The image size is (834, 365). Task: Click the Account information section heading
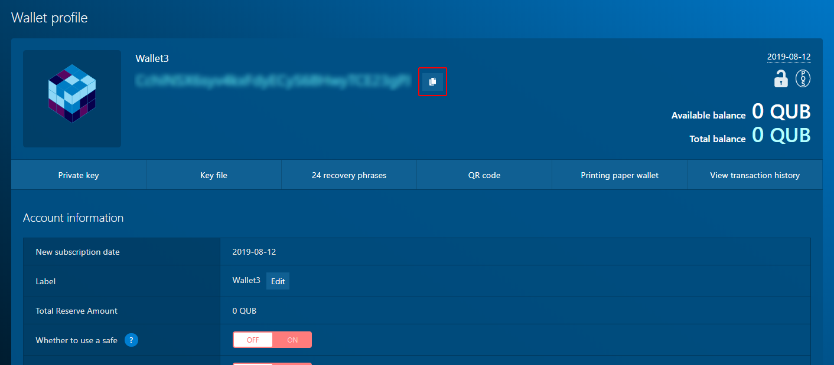pos(73,218)
